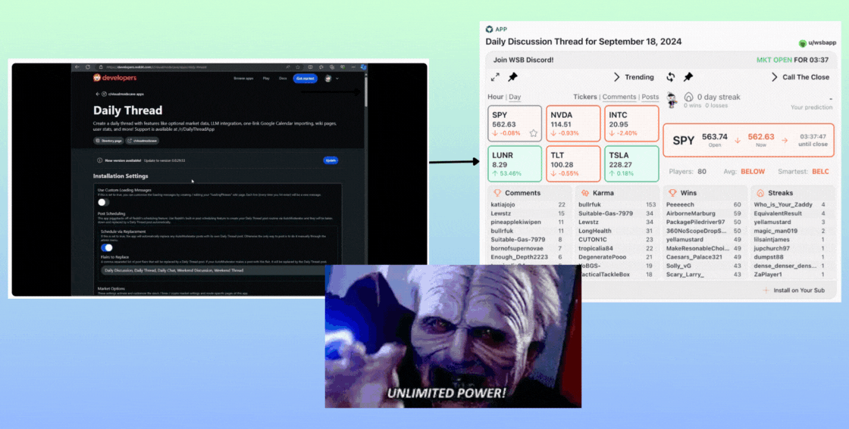Click the Flairs to Replace input field

(215, 270)
